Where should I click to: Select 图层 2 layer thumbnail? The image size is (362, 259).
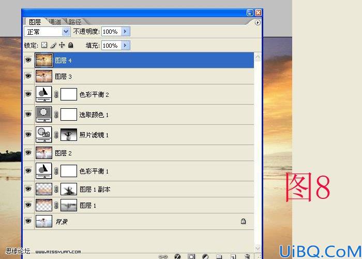pos(44,153)
